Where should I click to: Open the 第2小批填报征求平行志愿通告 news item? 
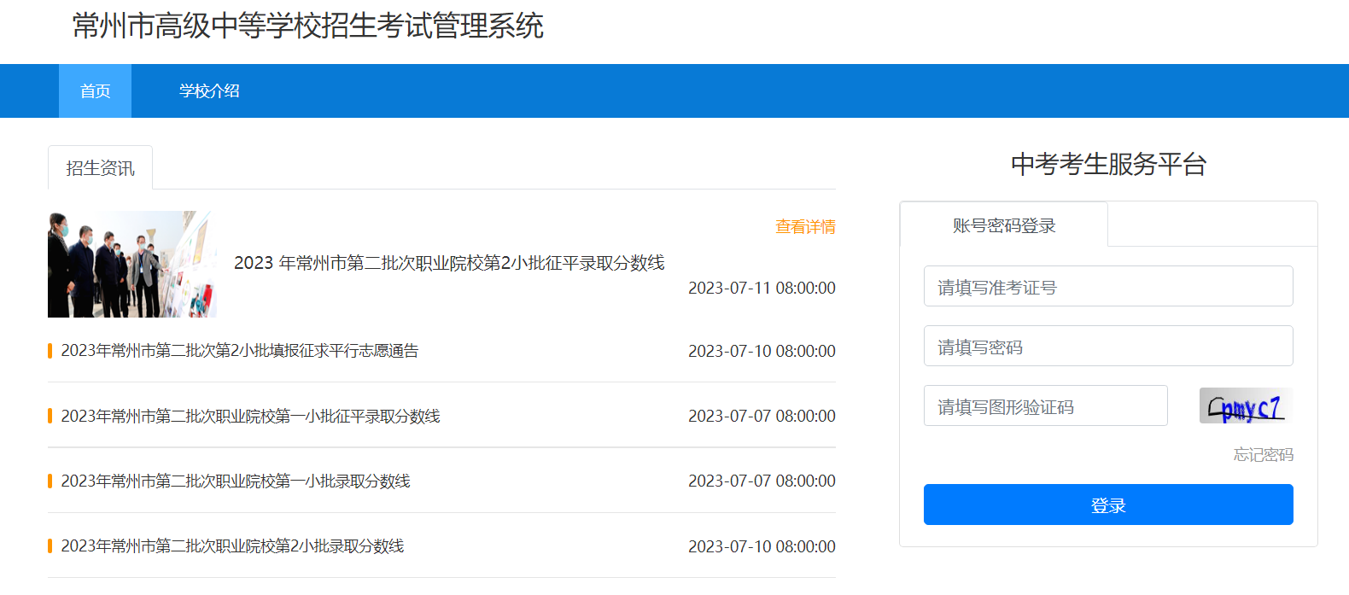coord(240,351)
